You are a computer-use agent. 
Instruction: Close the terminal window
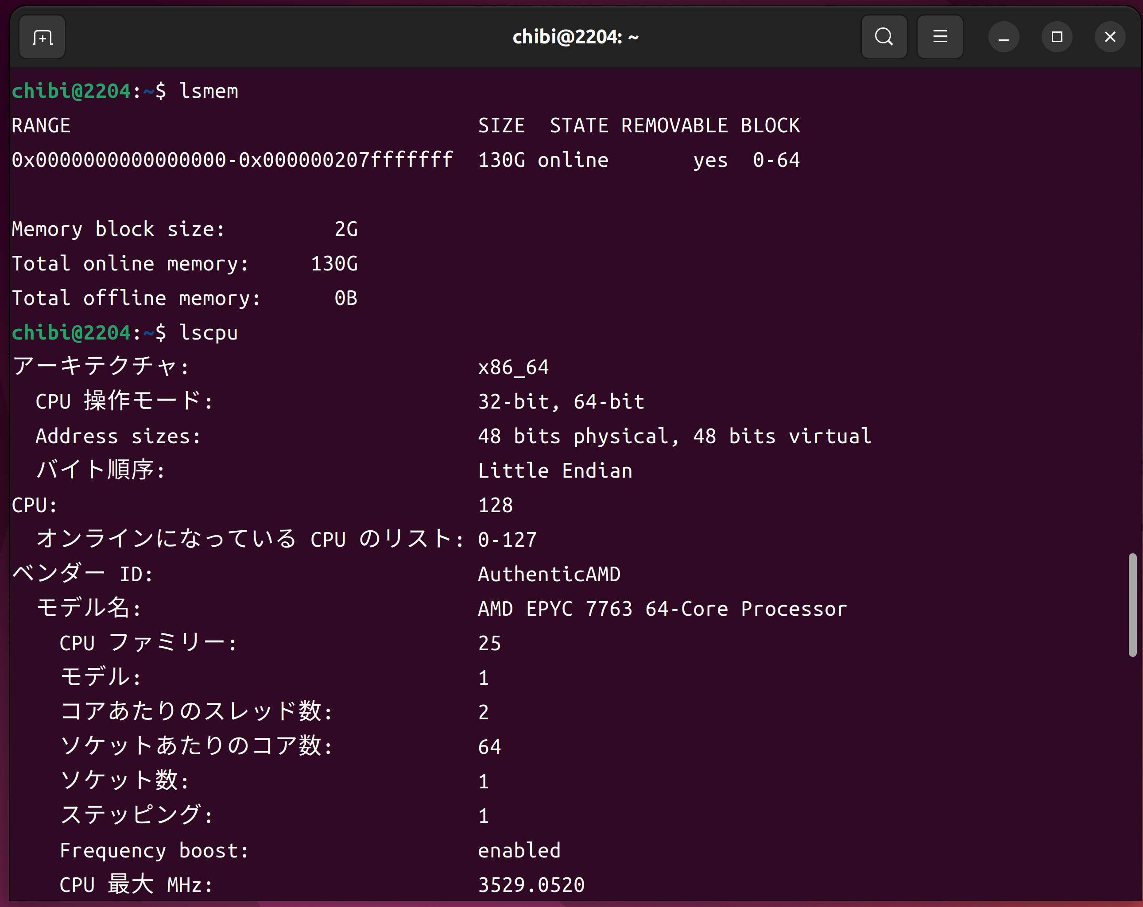1110,37
